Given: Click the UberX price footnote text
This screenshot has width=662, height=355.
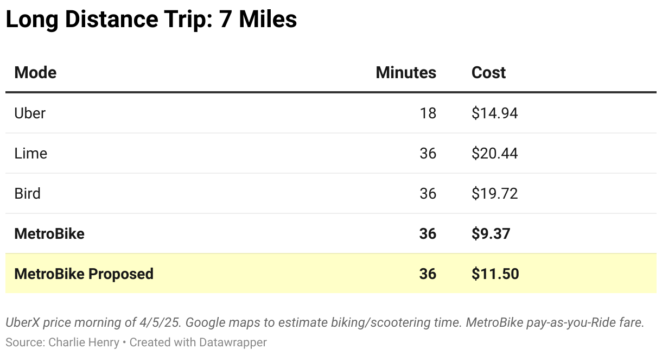Looking at the screenshot, I should click(x=324, y=322).
